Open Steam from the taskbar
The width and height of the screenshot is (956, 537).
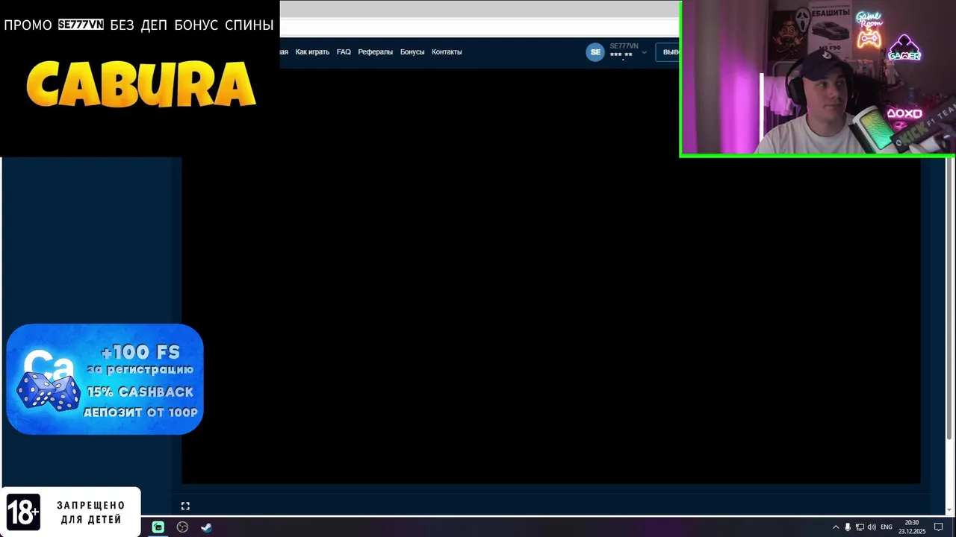tap(206, 527)
